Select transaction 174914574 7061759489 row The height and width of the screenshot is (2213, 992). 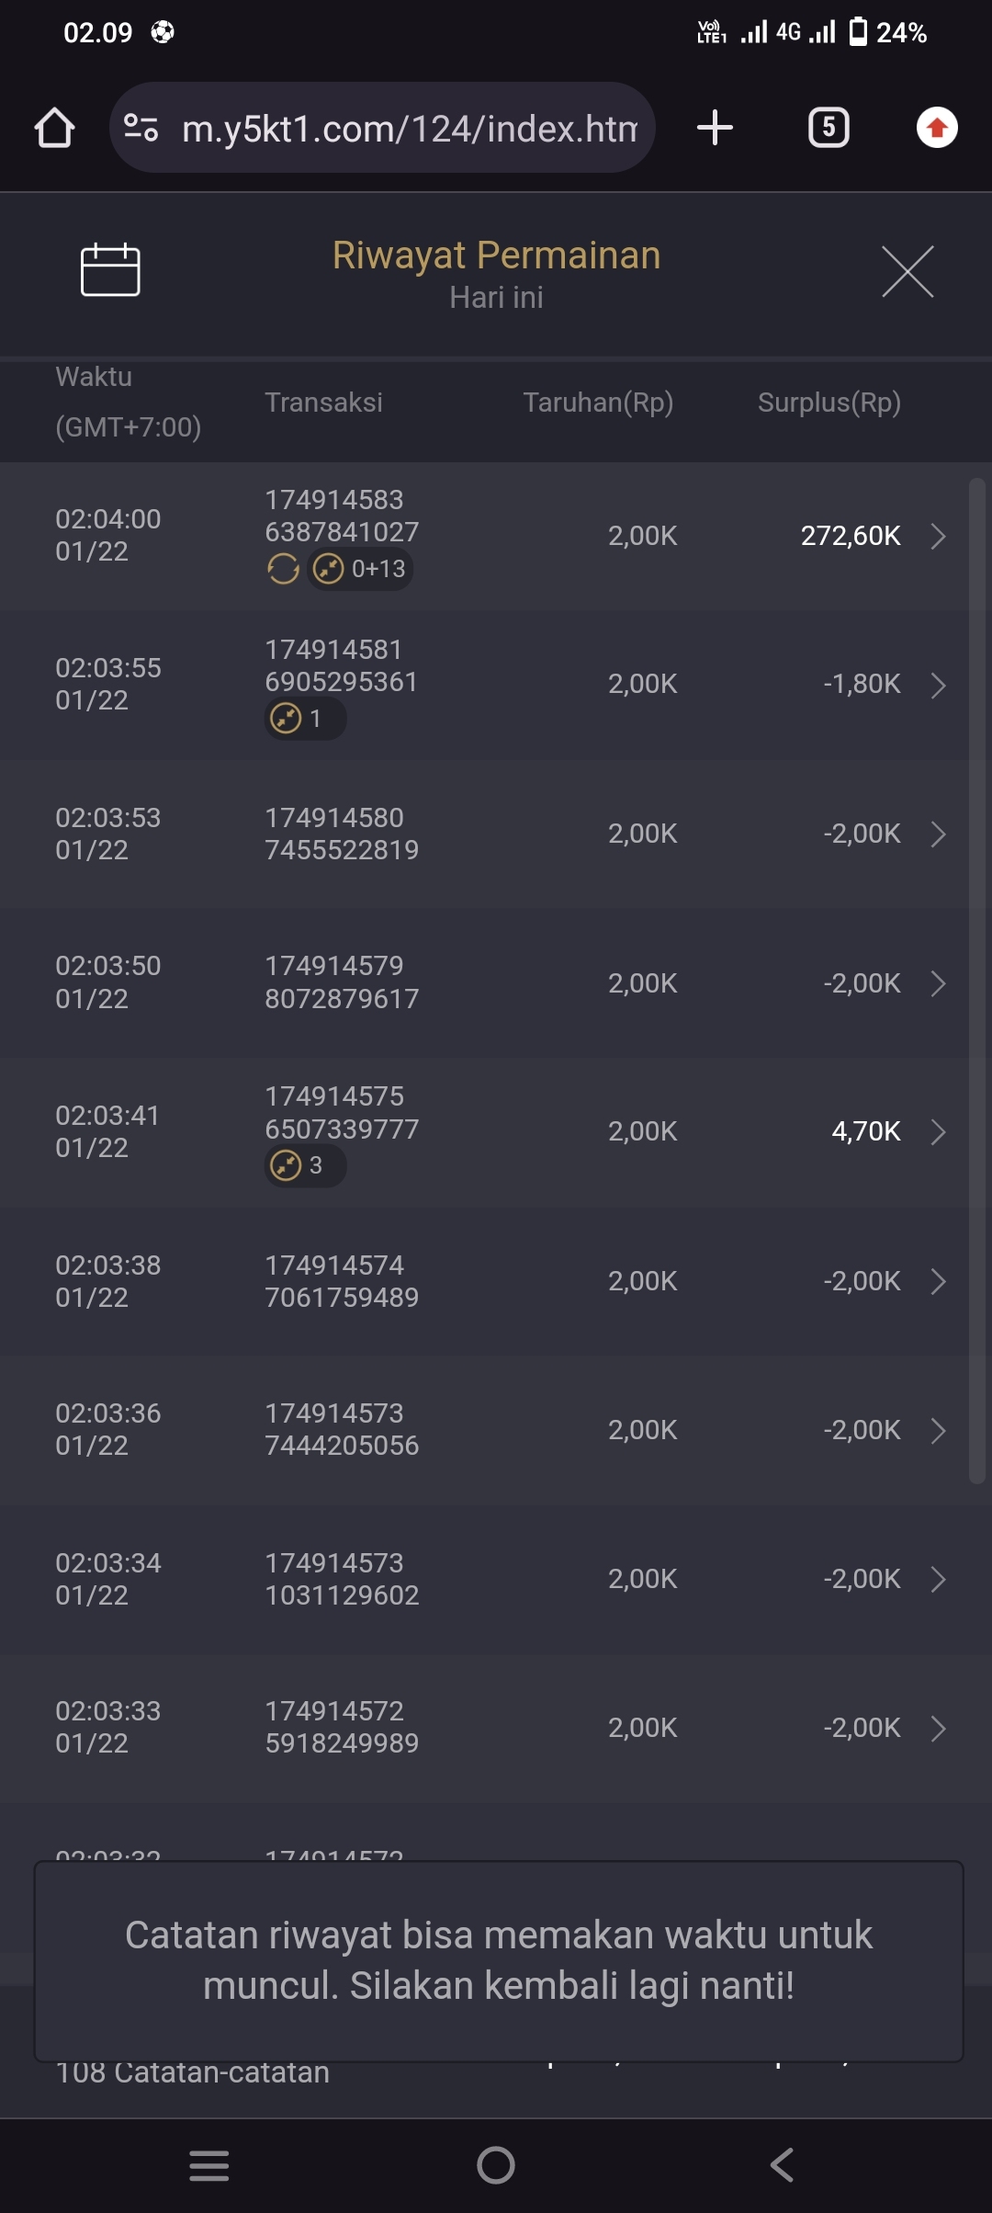click(x=342, y=1281)
